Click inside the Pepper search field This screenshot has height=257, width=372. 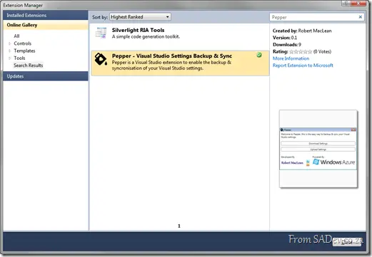pyautogui.click(x=313, y=17)
